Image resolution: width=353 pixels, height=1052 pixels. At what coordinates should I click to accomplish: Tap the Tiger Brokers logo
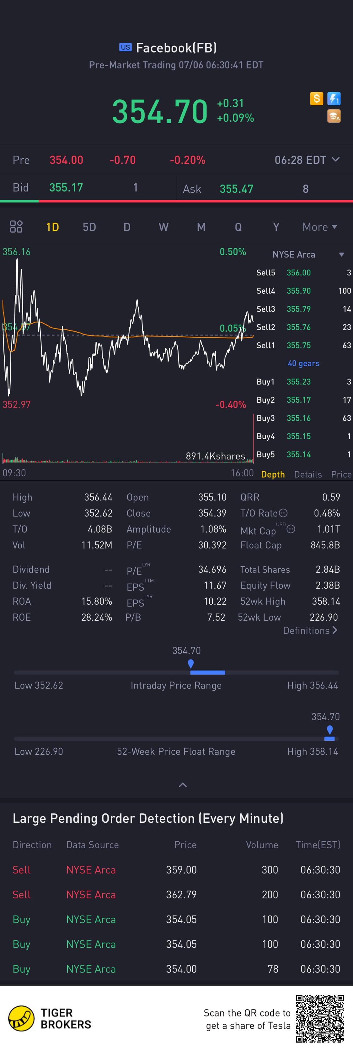click(50, 1018)
